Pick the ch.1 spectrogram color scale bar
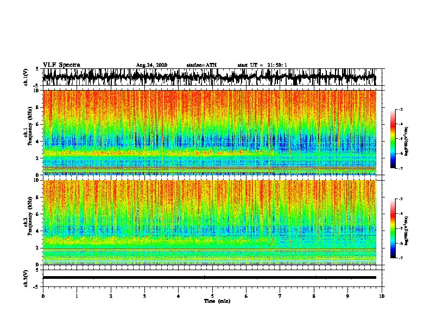The width and height of the screenshot is (430, 332). click(x=393, y=139)
